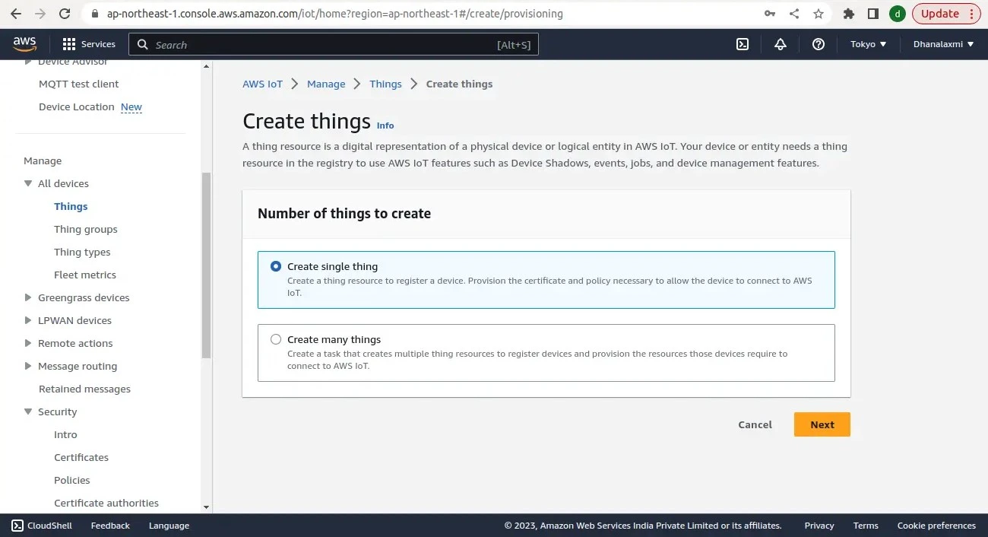Screen dimensions: 988x537
Task: Click the AWS logo home icon
Action: pyautogui.click(x=25, y=44)
